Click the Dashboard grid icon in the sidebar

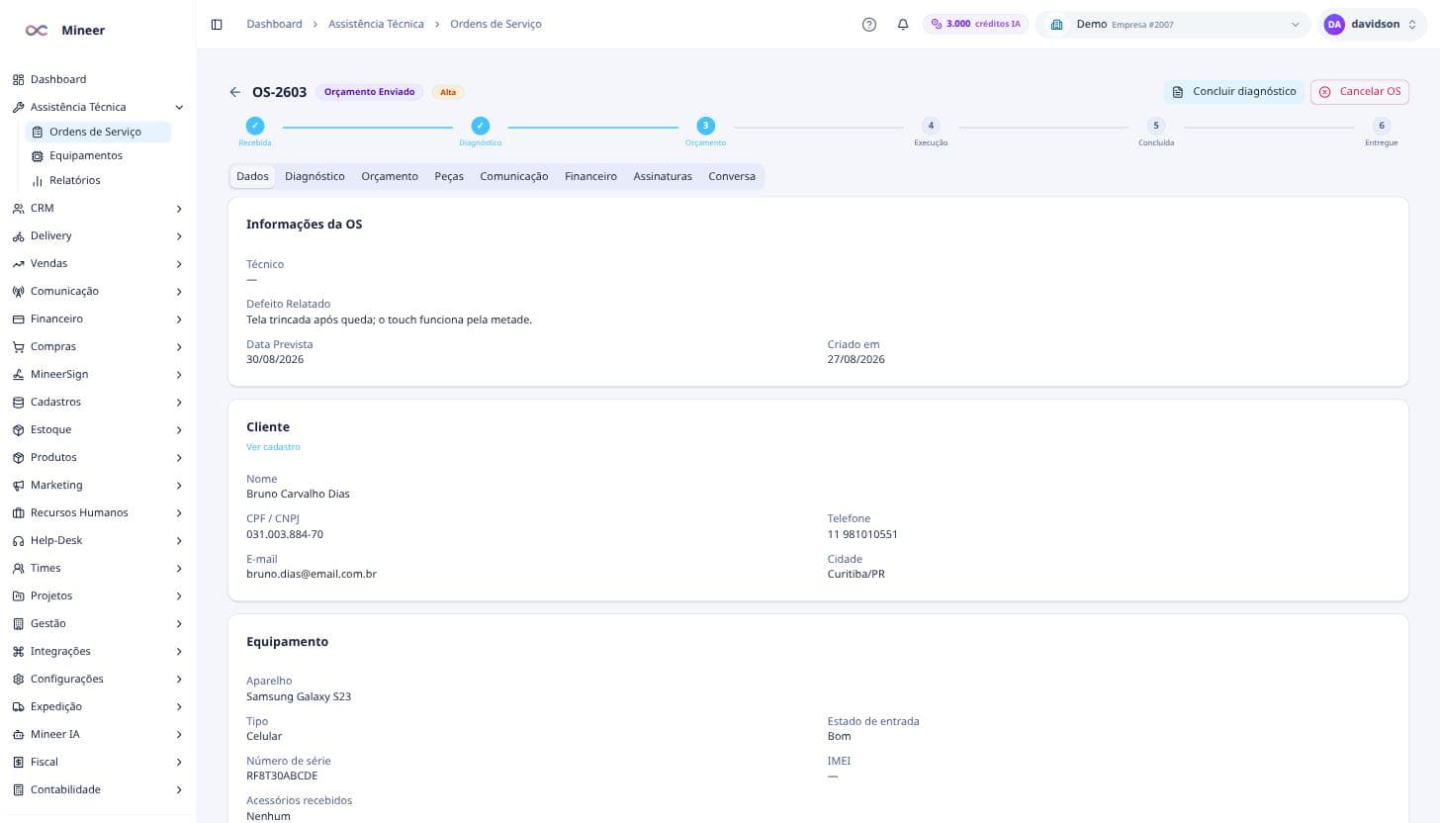(19, 79)
